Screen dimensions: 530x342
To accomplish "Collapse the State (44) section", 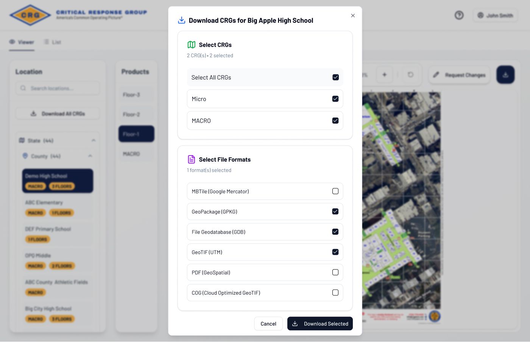I will [94, 141].
